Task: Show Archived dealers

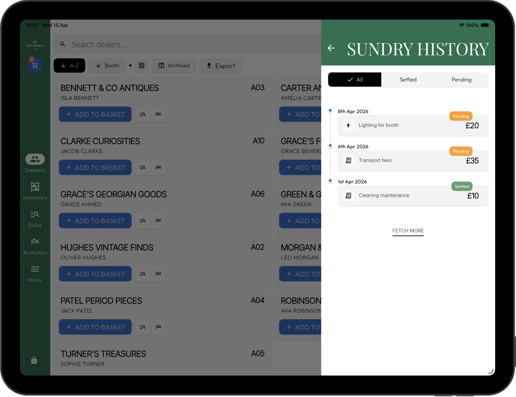Action: click(x=174, y=66)
